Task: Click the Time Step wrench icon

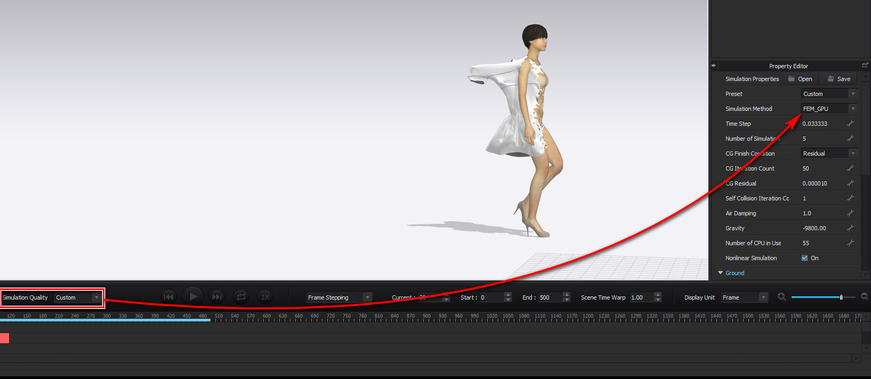Action: pos(850,124)
